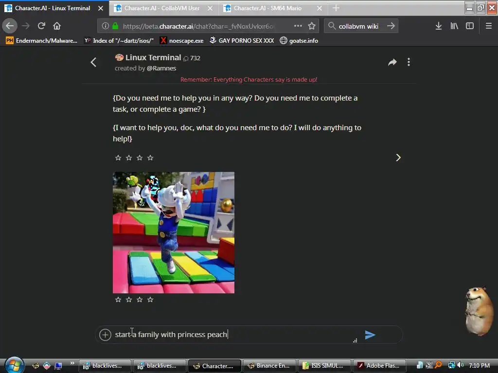Switch to Adobe Flas... taskbar window
This screenshot has height=373, width=498.
click(x=379, y=366)
